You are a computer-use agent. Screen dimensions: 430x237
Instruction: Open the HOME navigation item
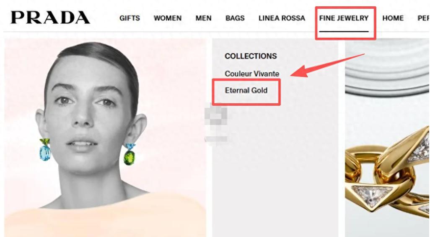pyautogui.click(x=393, y=18)
